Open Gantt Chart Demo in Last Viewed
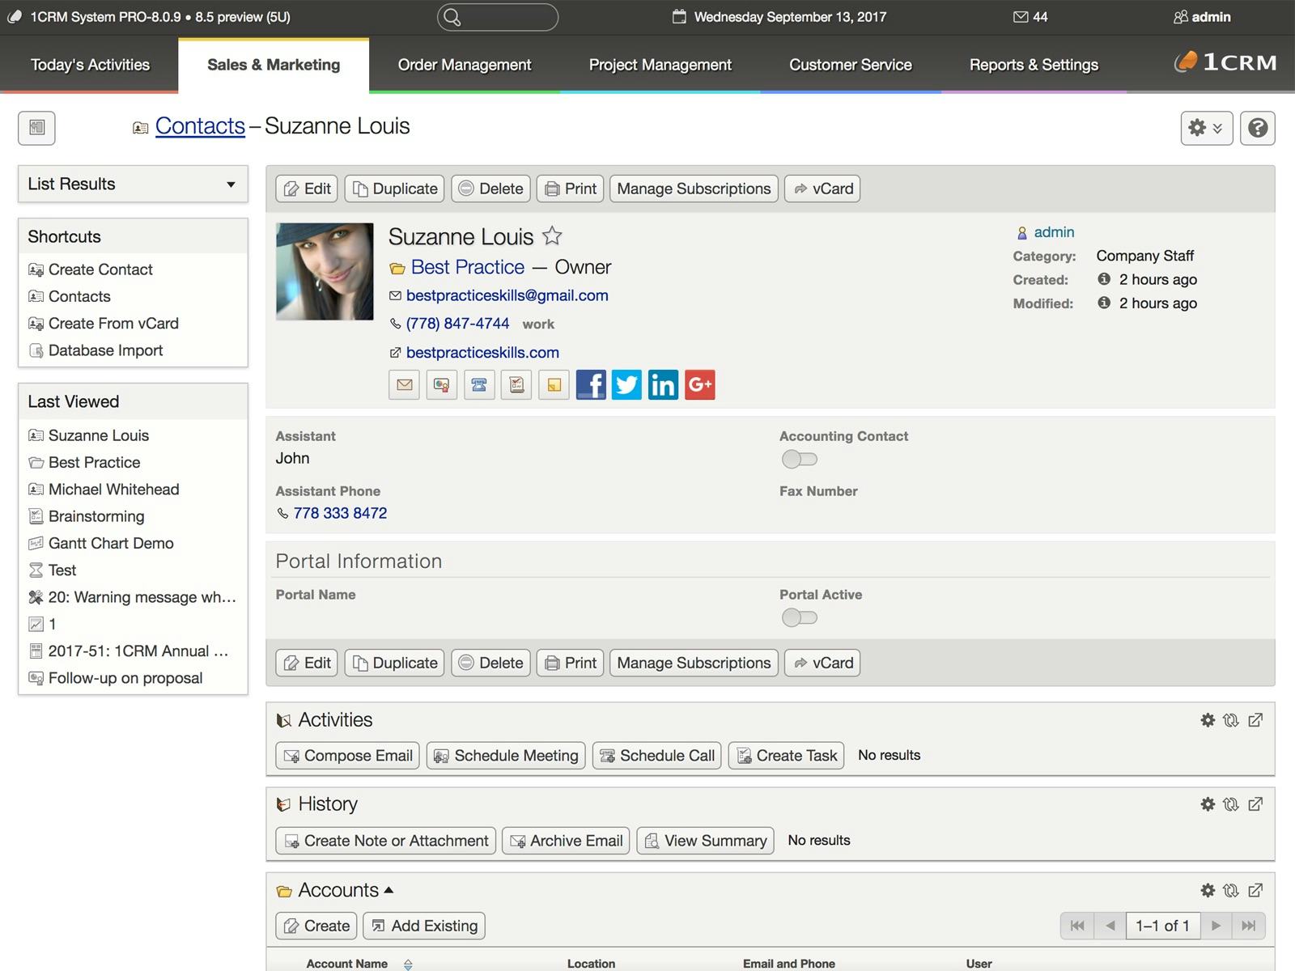1295x971 pixels. tap(111, 543)
